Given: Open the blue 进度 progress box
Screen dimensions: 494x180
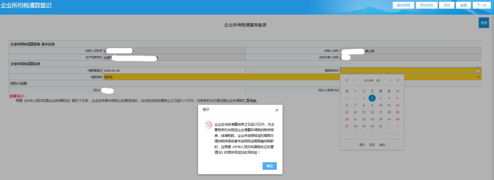Looking at the screenshot, I should (x=483, y=23).
